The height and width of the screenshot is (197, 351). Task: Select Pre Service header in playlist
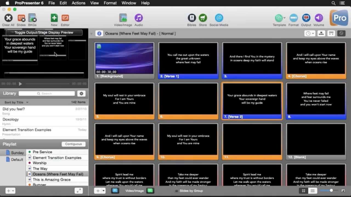point(57,152)
